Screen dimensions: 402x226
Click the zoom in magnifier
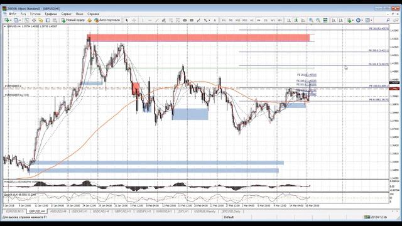(x=311, y=20)
